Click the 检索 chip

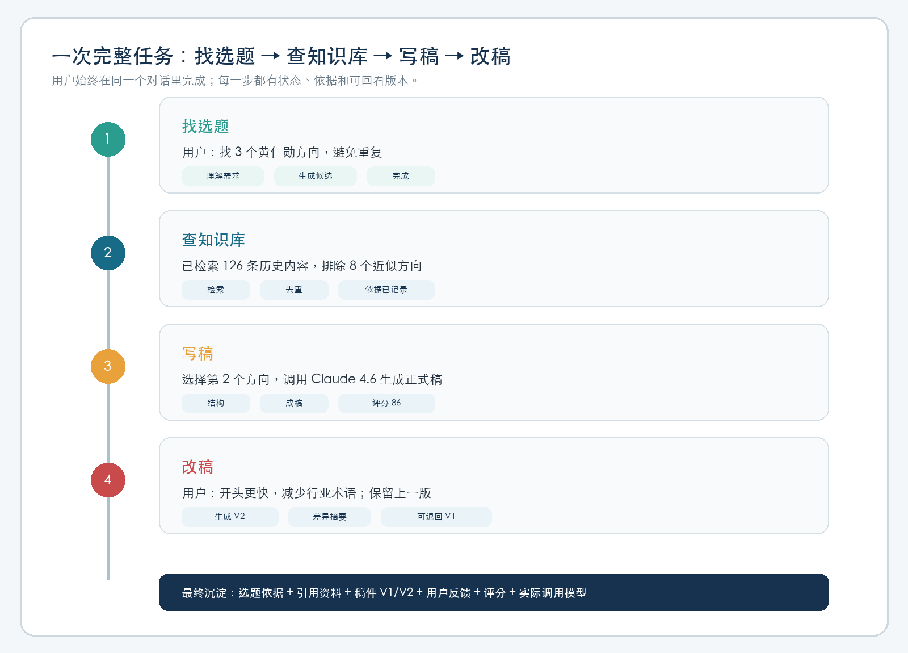pos(216,290)
